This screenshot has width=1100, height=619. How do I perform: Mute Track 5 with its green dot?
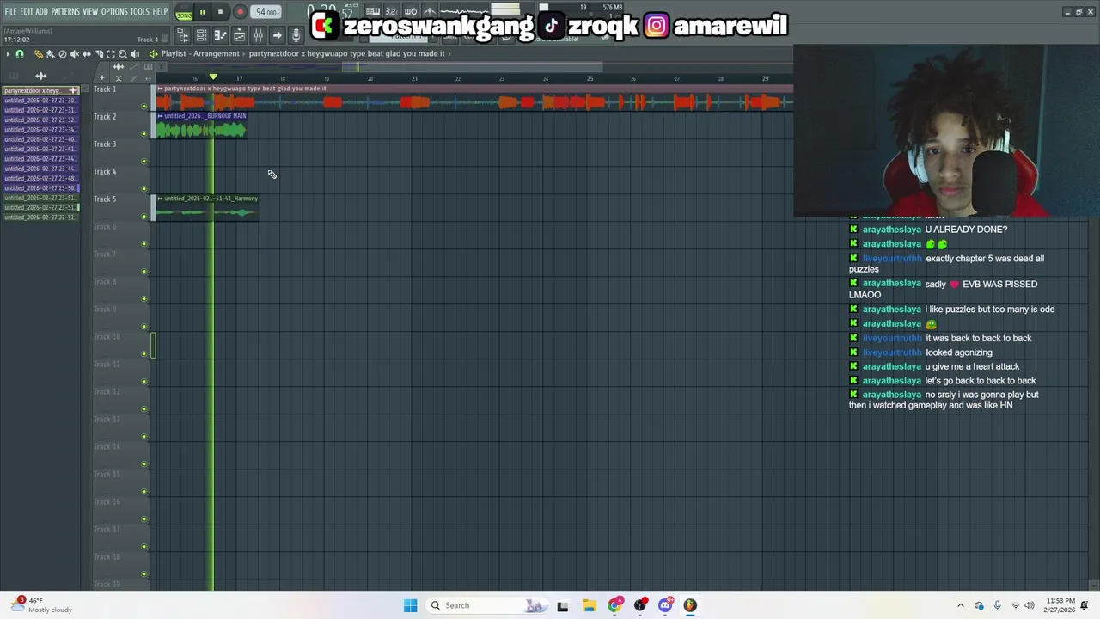144,217
